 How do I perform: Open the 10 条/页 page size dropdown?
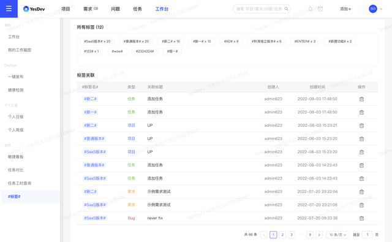tap(337, 235)
